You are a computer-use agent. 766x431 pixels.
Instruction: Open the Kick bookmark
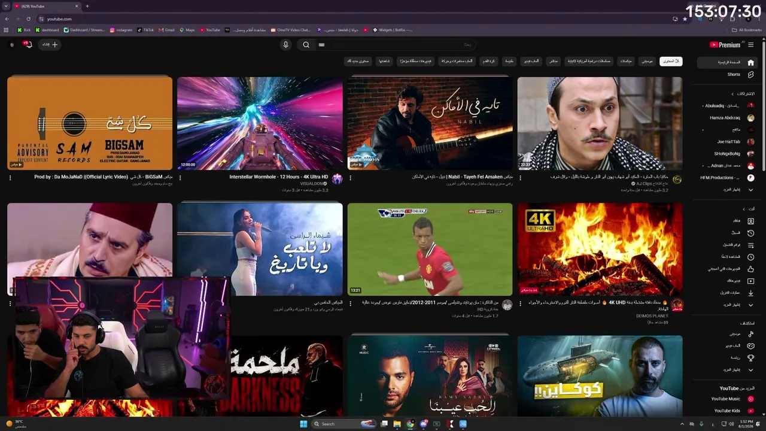click(24, 30)
